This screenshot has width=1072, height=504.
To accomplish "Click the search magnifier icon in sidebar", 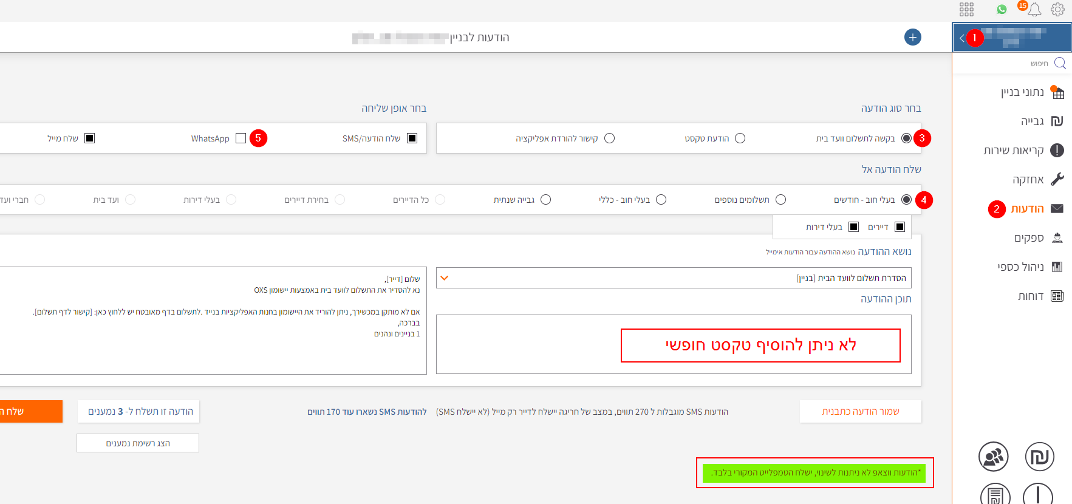I will click(x=1060, y=63).
